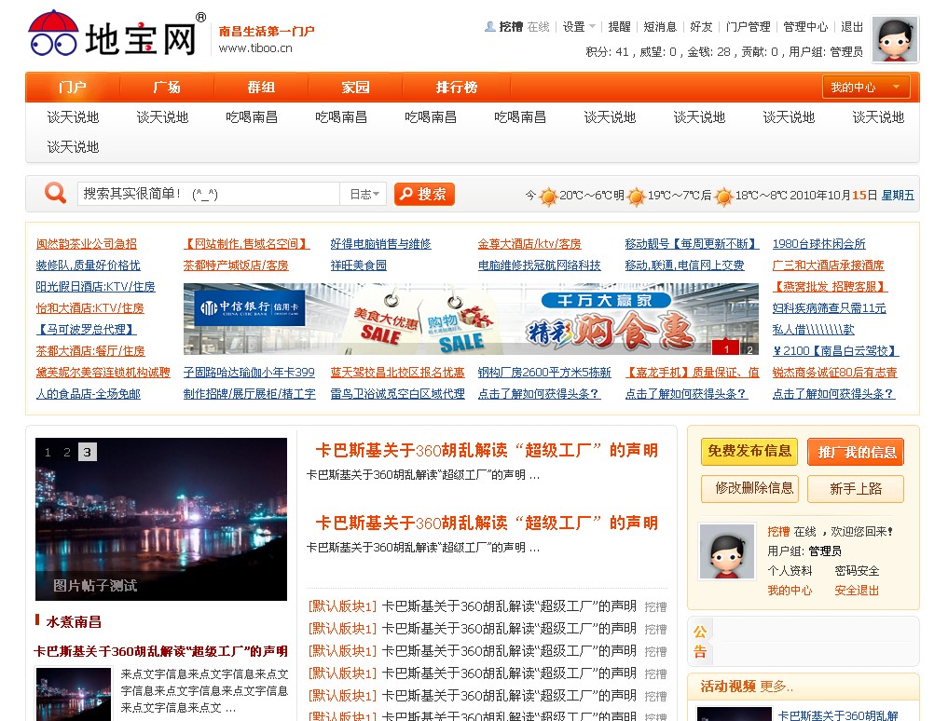Expand the 日志 search category dropdown
This screenshot has height=721, width=948.
364,194
